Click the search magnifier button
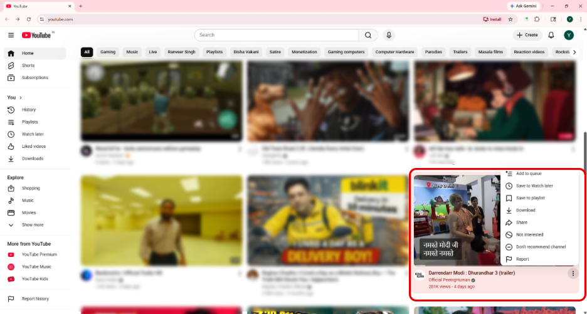Image resolution: width=587 pixels, height=314 pixels. 368,35
